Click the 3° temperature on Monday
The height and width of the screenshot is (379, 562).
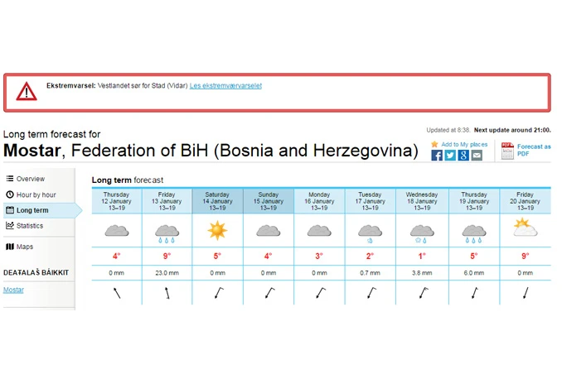coord(319,256)
